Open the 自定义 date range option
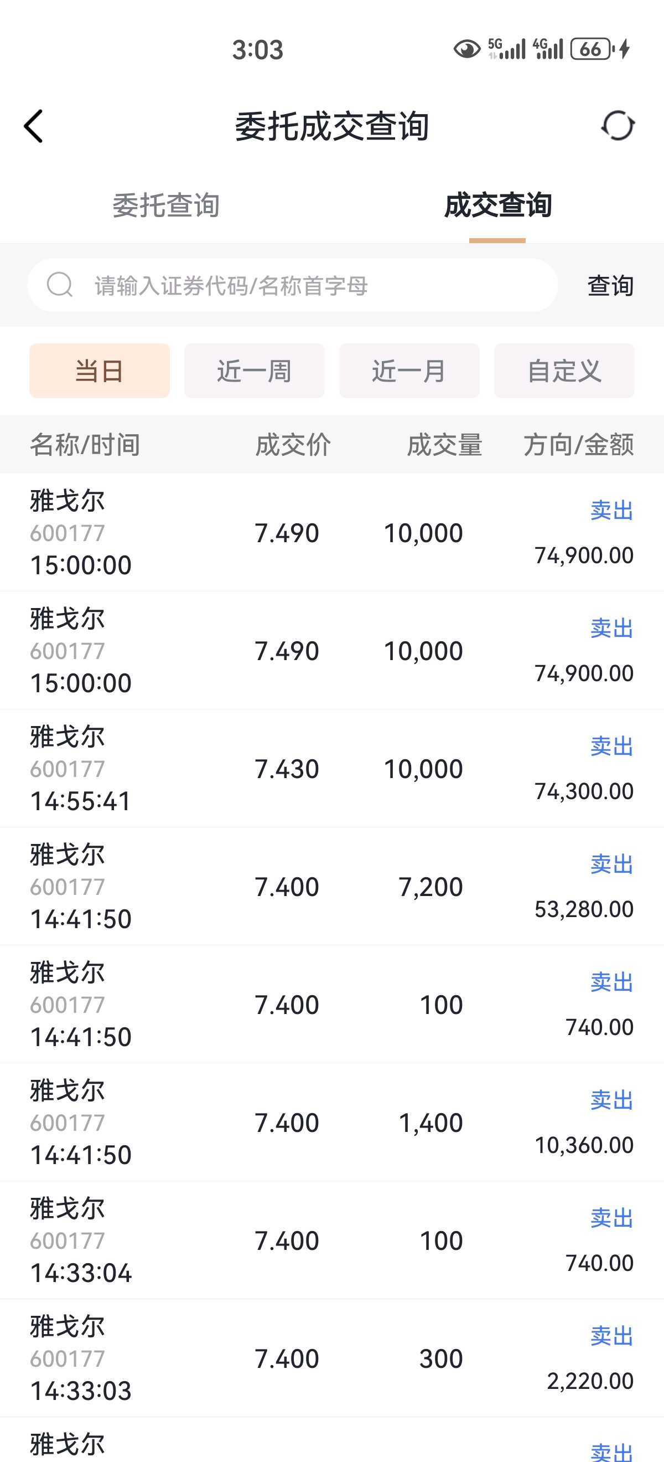664x1462 pixels. 564,371
